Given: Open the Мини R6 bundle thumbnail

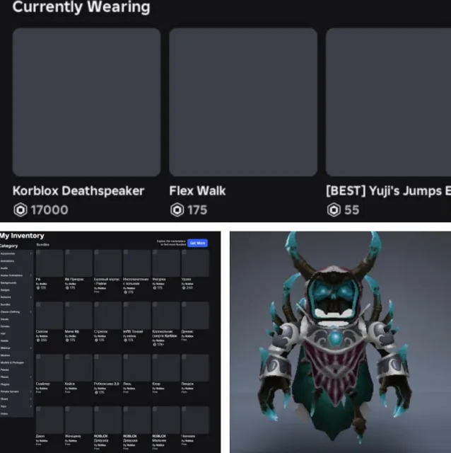Looking at the screenshot, I should tap(78, 316).
